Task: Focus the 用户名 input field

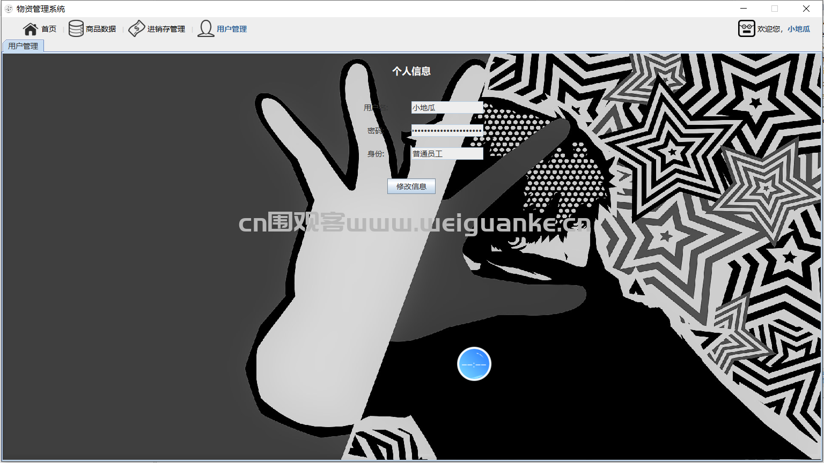Action: click(x=447, y=108)
